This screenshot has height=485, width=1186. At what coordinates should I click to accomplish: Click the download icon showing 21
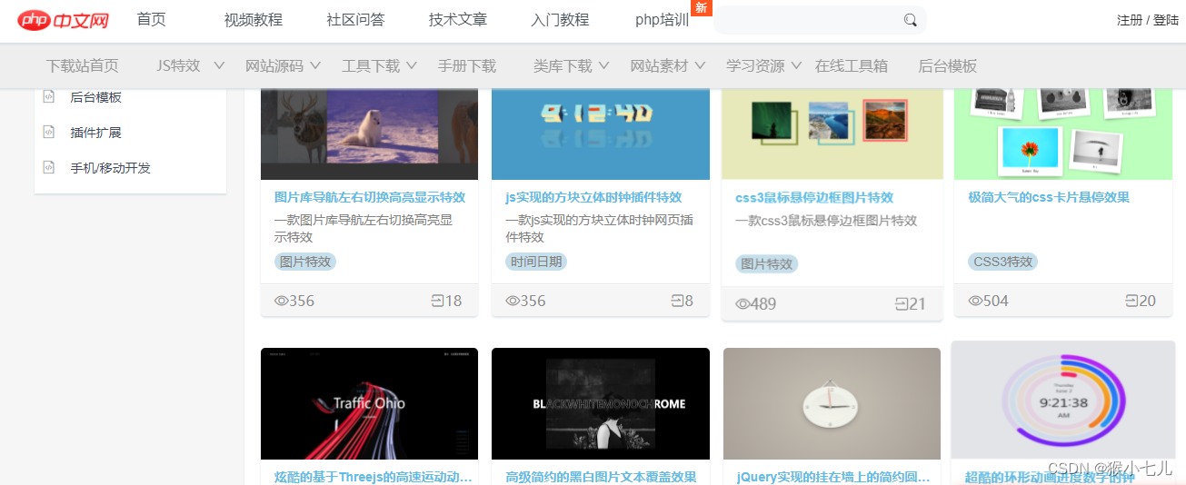(902, 303)
